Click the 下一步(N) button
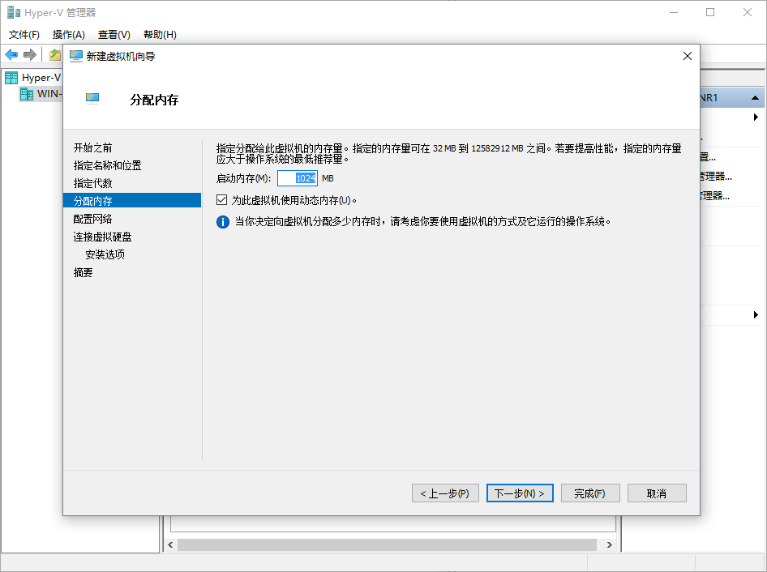This screenshot has width=767, height=572. point(520,493)
